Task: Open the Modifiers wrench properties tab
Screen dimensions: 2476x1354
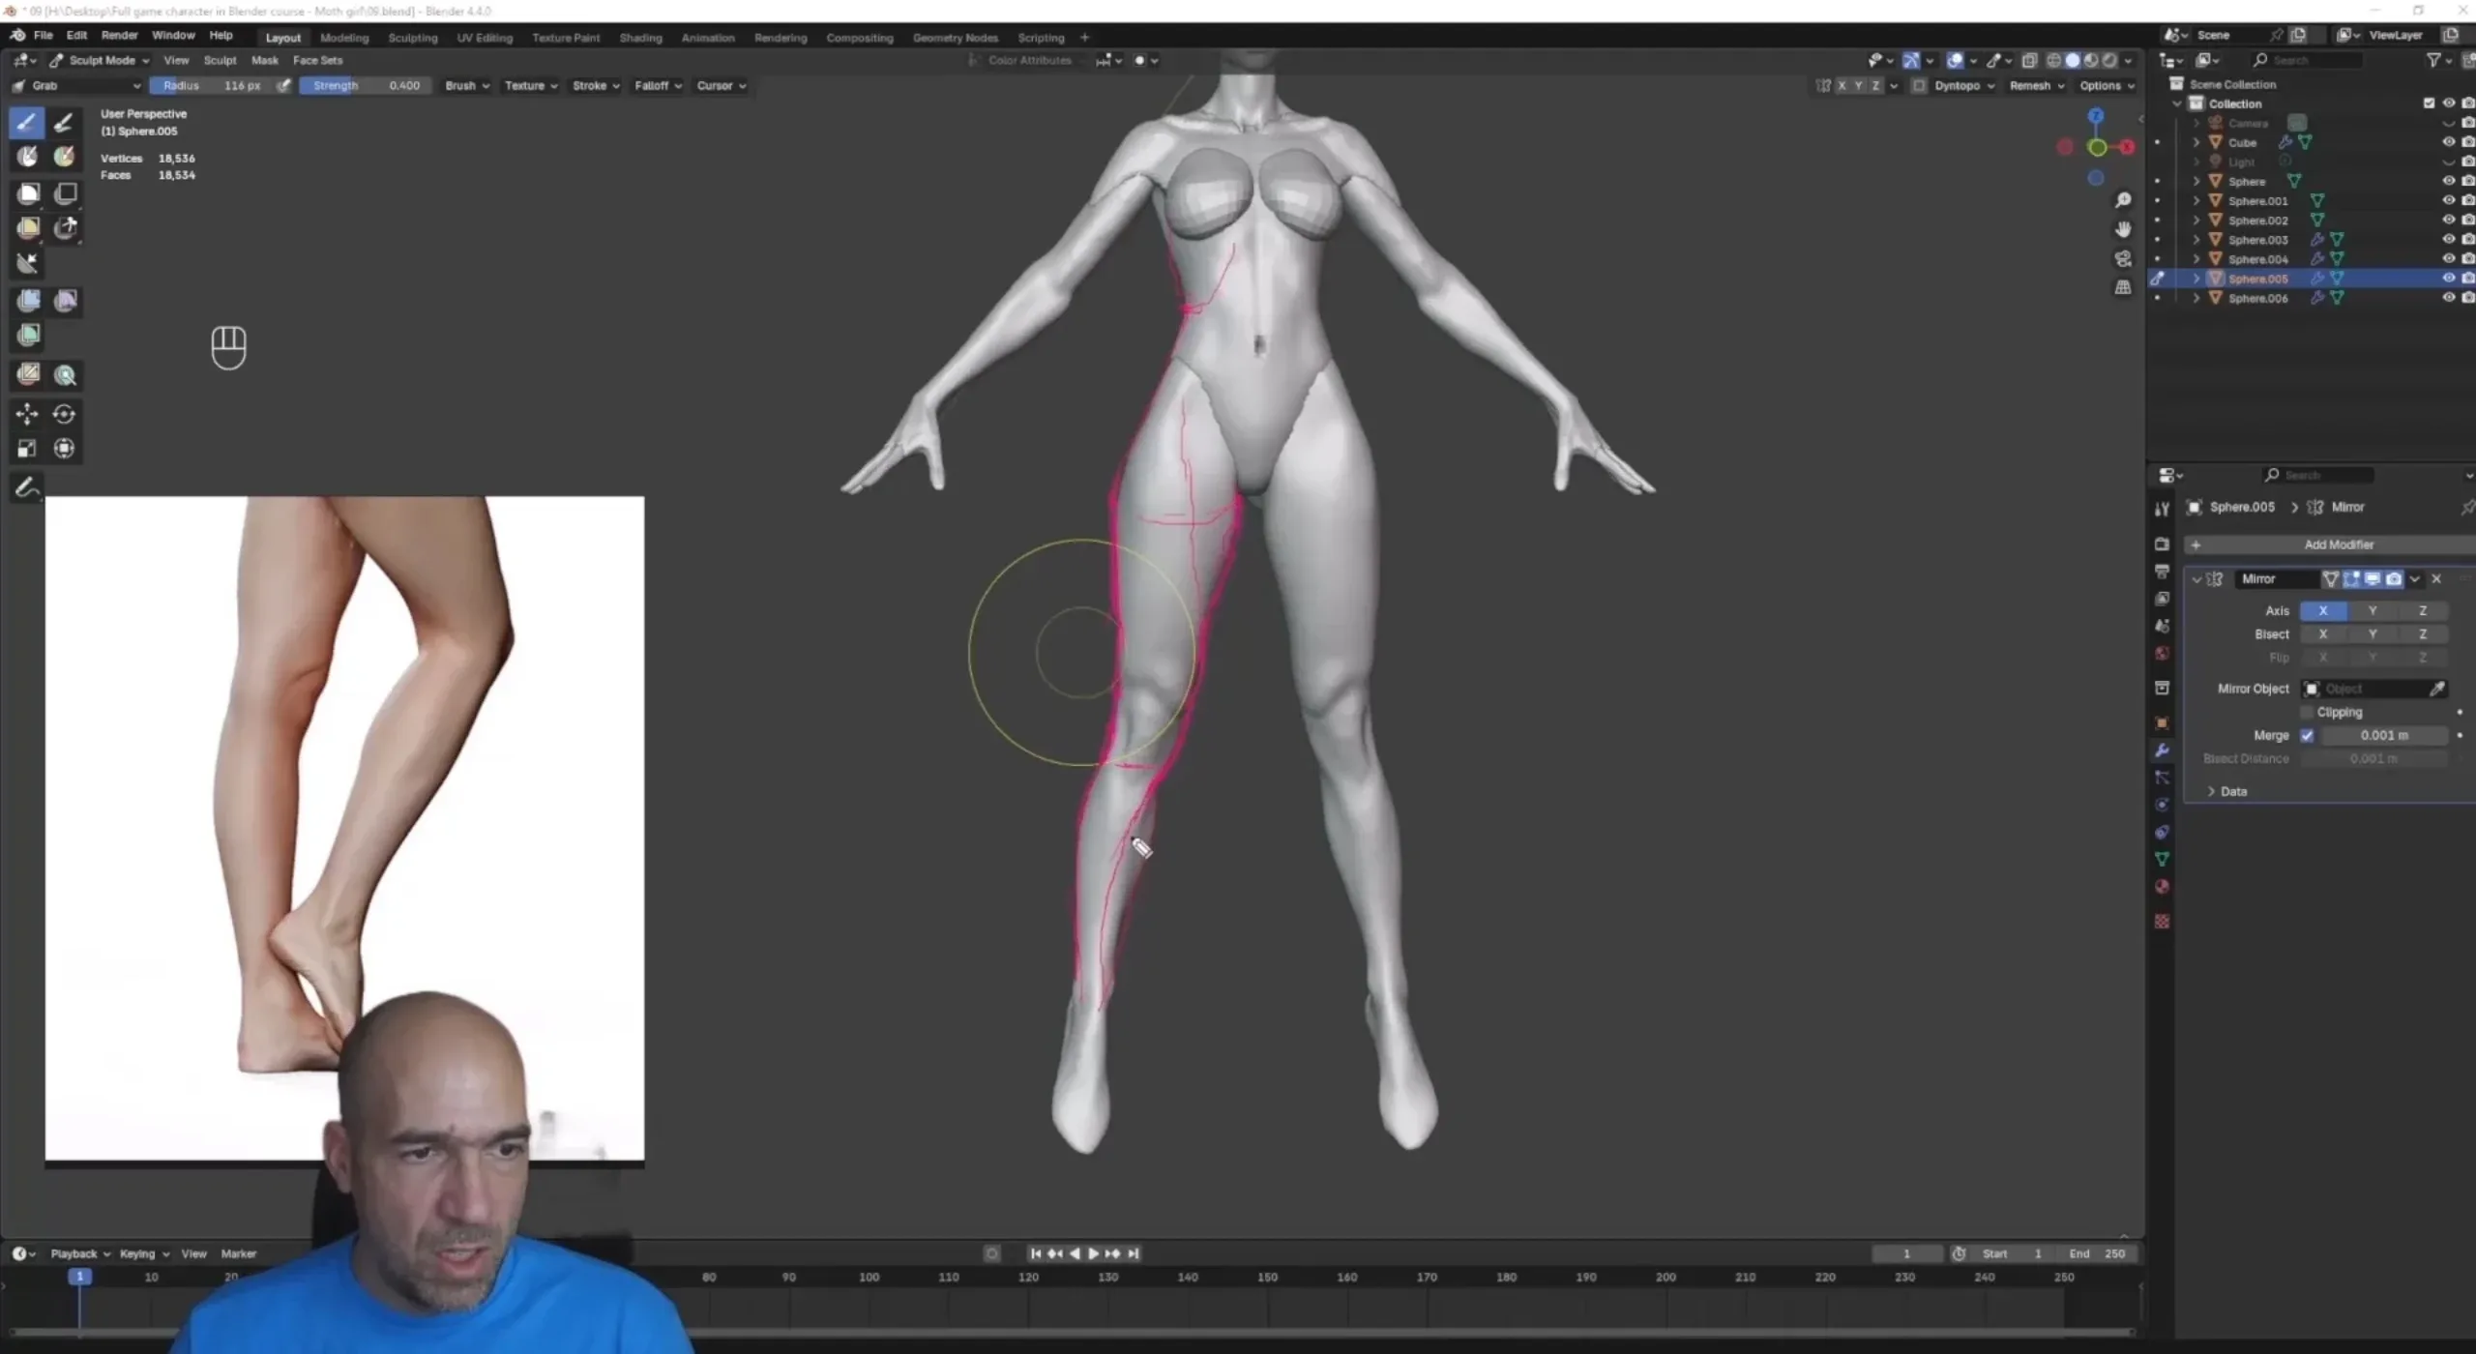Action: click(2162, 751)
